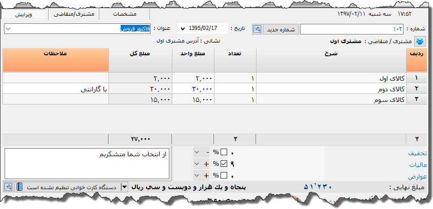Select row header ۲ for کالای دوم
This screenshot has width=433, height=209.
pos(416,89)
